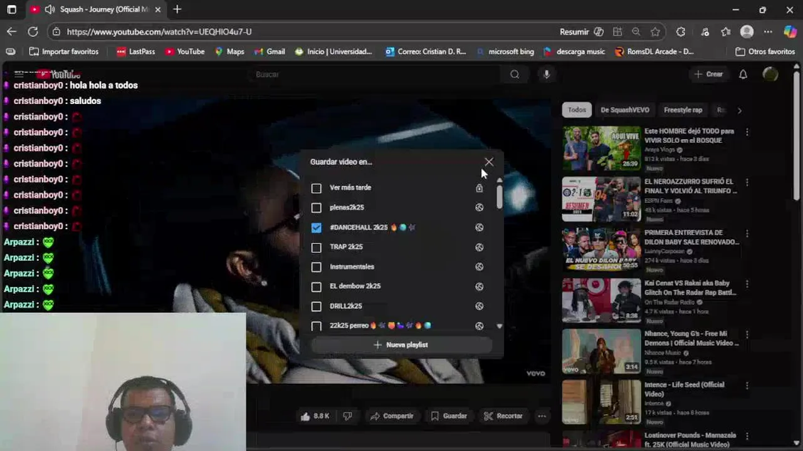Click the YouTube search magnifier button
Viewport: 803px width, 451px height.
click(515, 75)
